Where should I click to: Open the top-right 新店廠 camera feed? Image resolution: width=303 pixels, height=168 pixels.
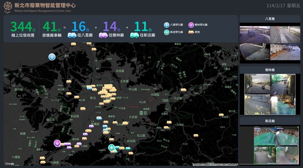coord(287,136)
